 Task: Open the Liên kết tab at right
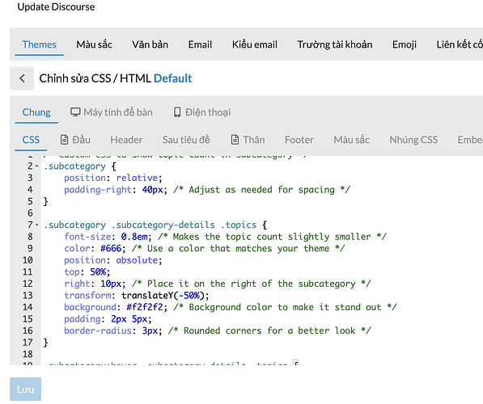click(x=460, y=44)
